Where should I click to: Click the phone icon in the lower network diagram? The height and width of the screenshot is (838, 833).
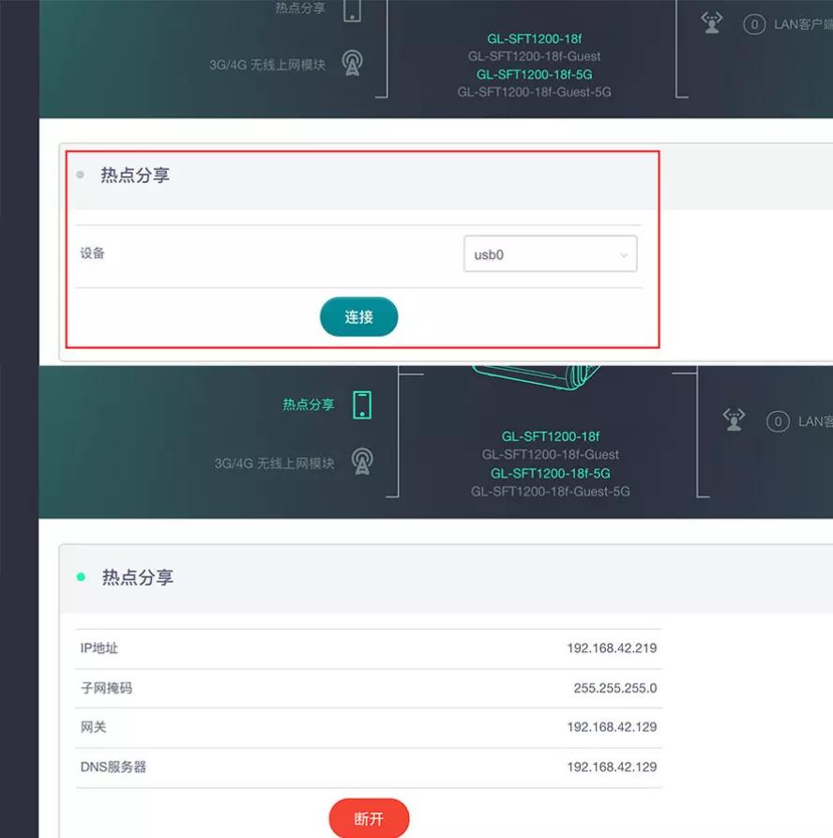(364, 404)
